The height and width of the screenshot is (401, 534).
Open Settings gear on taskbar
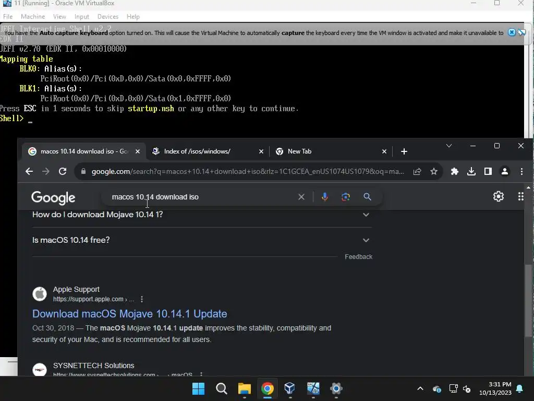point(336,388)
